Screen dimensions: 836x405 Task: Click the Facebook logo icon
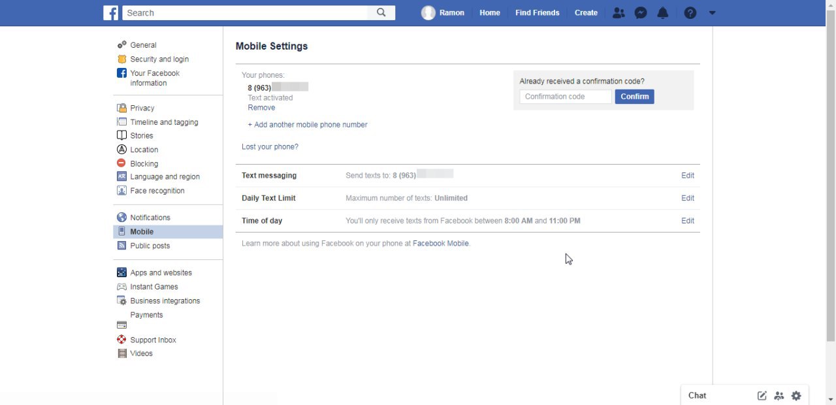click(111, 12)
